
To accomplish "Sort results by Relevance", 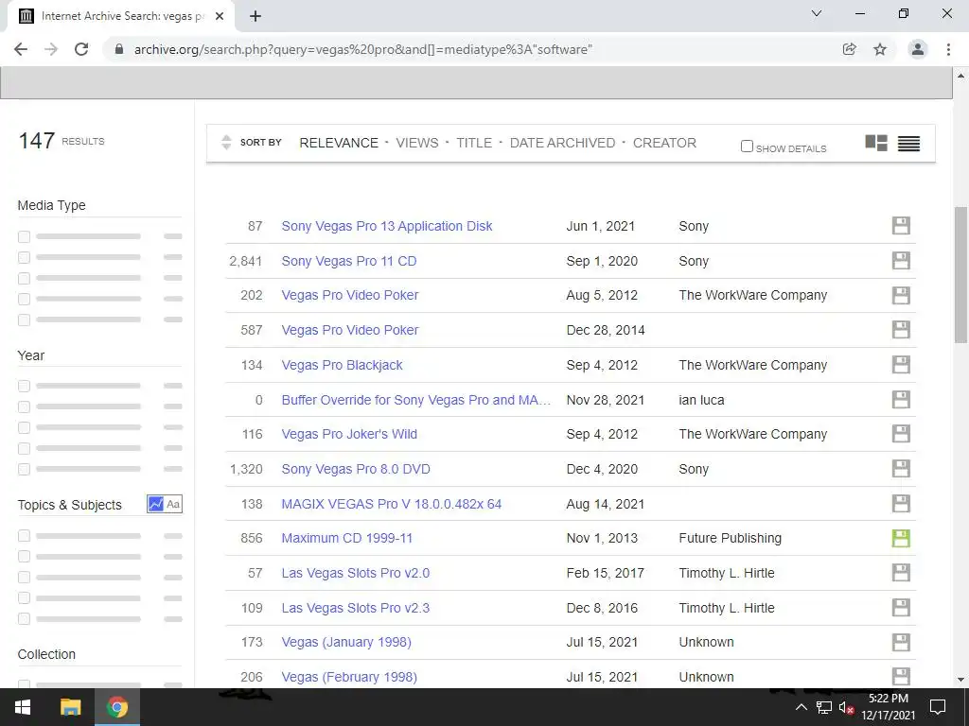I will click(x=339, y=143).
